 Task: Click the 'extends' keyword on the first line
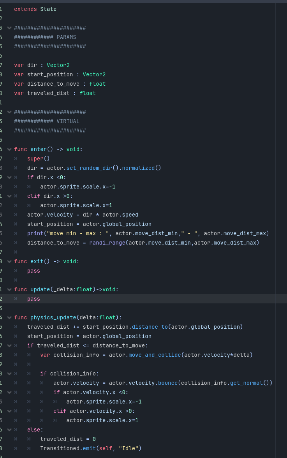(25, 9)
